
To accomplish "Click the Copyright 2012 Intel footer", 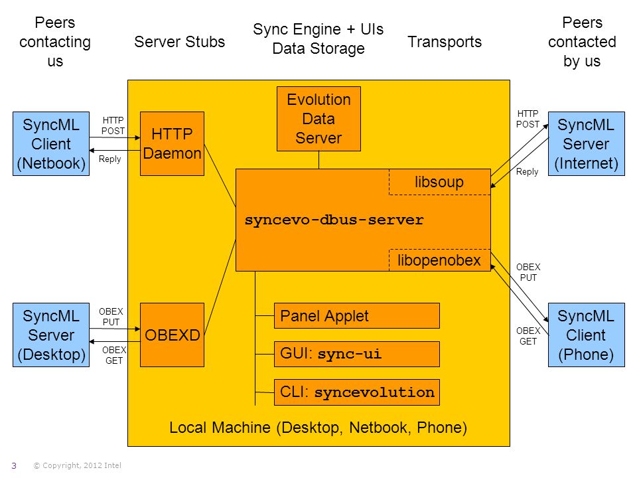I will (77, 465).
